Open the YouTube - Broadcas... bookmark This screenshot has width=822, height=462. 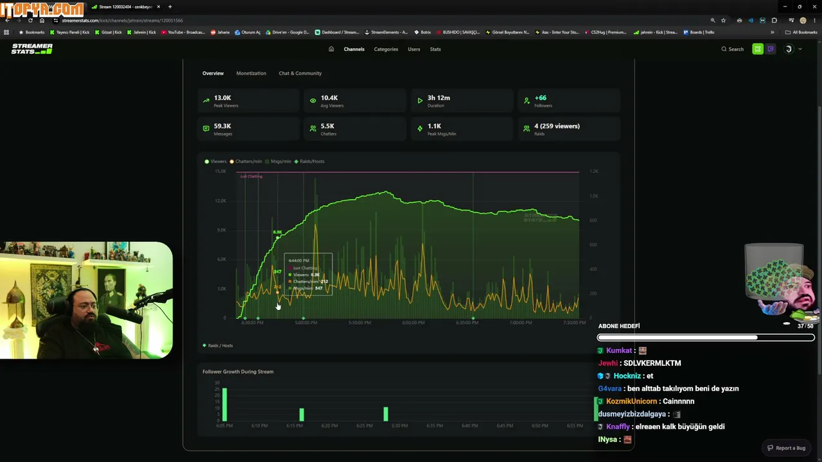184,32
